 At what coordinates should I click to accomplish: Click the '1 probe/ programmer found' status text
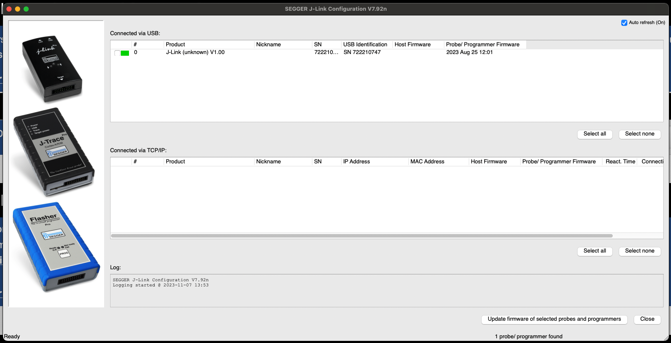(x=529, y=337)
